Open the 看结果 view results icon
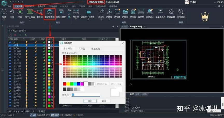 click(141, 12)
